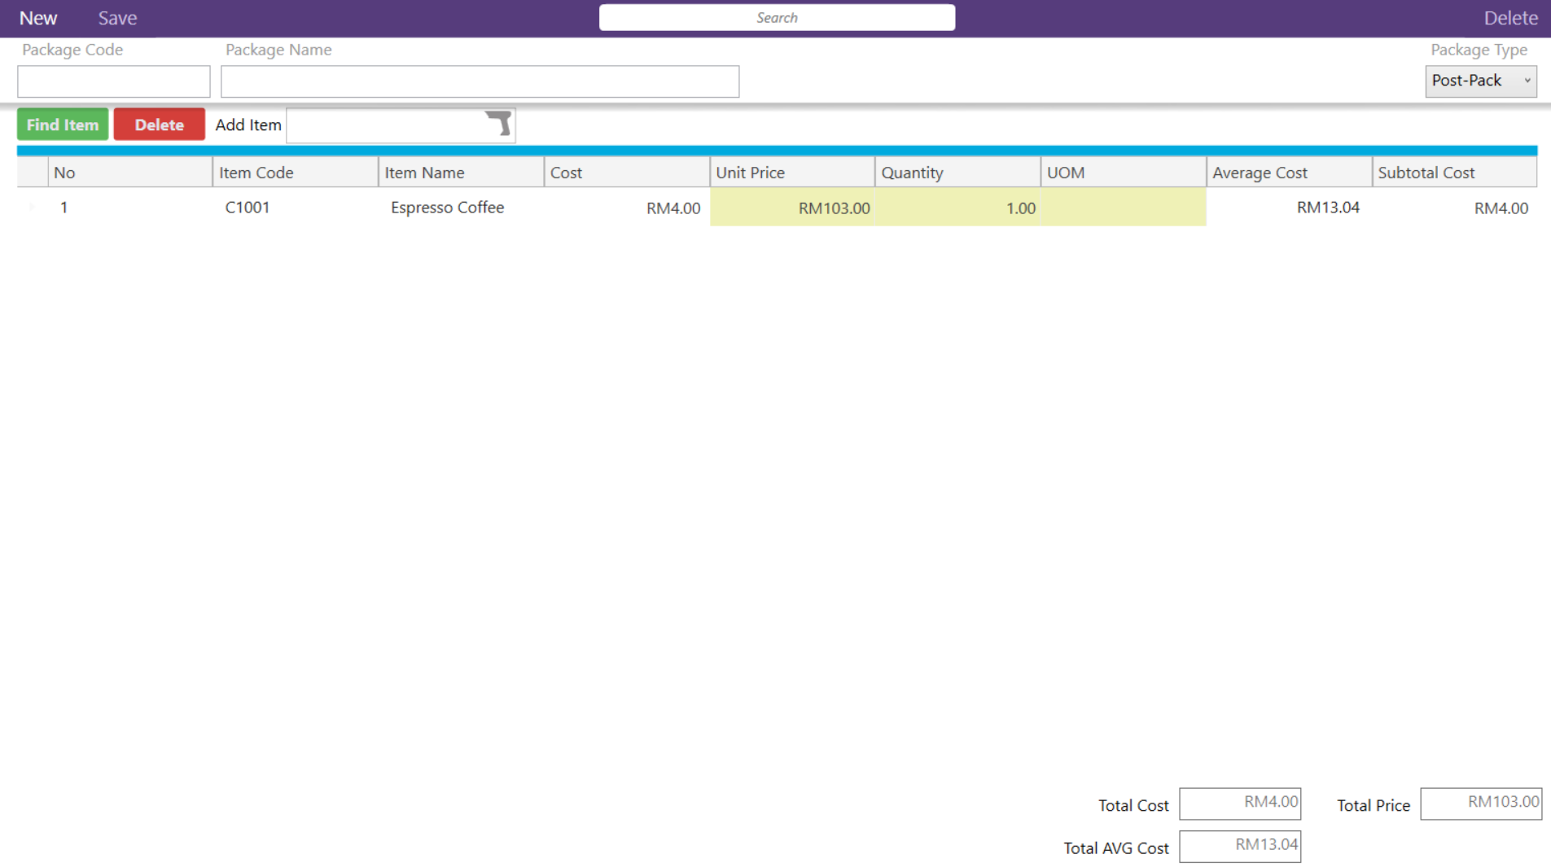Click the Search box
The width and height of the screenshot is (1551, 867).
point(777,17)
